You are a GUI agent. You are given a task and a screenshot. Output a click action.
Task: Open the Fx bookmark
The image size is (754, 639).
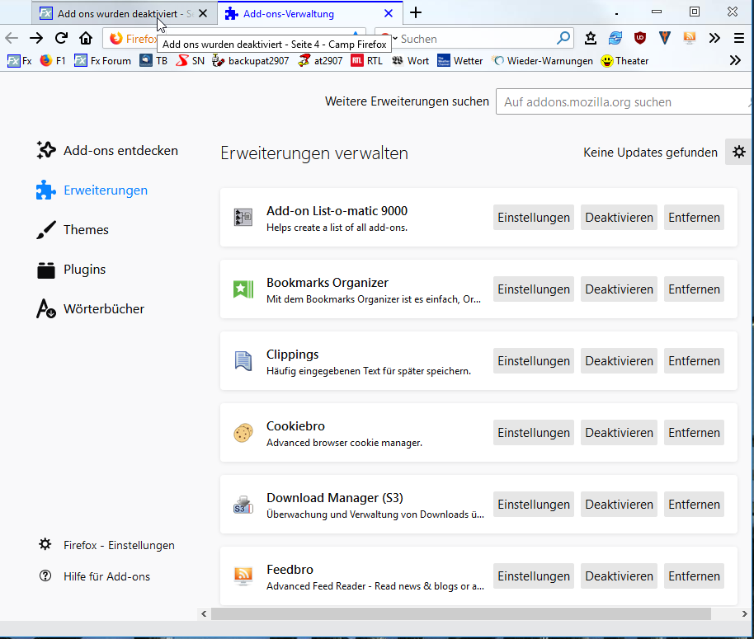20,61
